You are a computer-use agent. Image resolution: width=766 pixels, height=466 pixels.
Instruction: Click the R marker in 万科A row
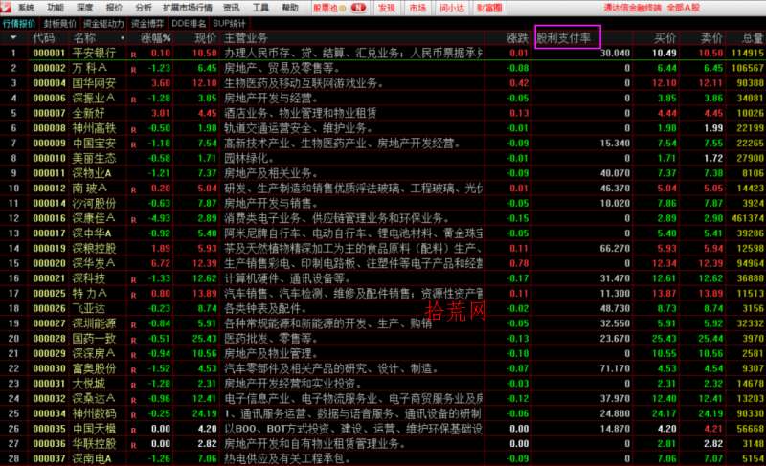[x=133, y=70]
